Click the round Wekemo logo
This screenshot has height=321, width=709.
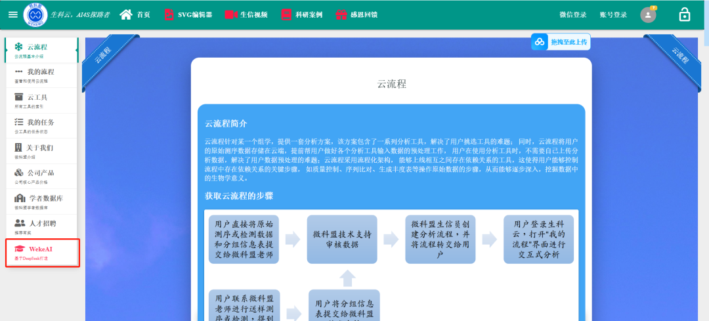(35, 15)
